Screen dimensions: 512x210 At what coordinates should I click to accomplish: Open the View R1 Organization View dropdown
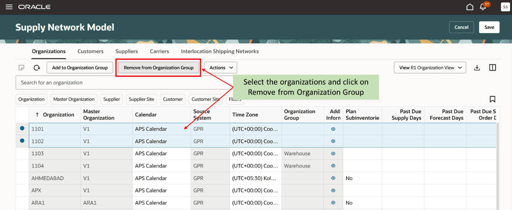click(x=430, y=67)
